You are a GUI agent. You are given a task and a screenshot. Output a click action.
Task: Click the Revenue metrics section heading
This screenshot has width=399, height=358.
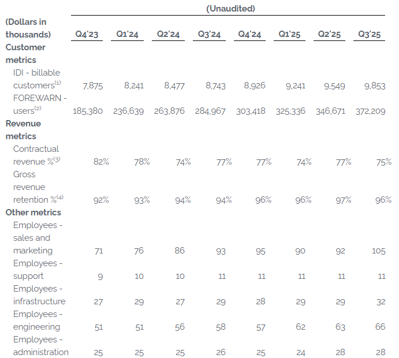tap(24, 130)
